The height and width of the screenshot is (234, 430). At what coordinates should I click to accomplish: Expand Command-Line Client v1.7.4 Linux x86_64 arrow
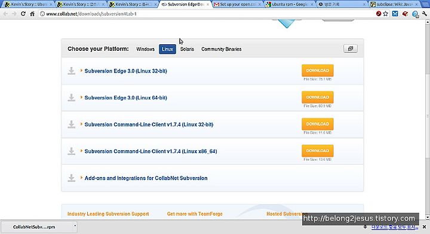(x=81, y=151)
